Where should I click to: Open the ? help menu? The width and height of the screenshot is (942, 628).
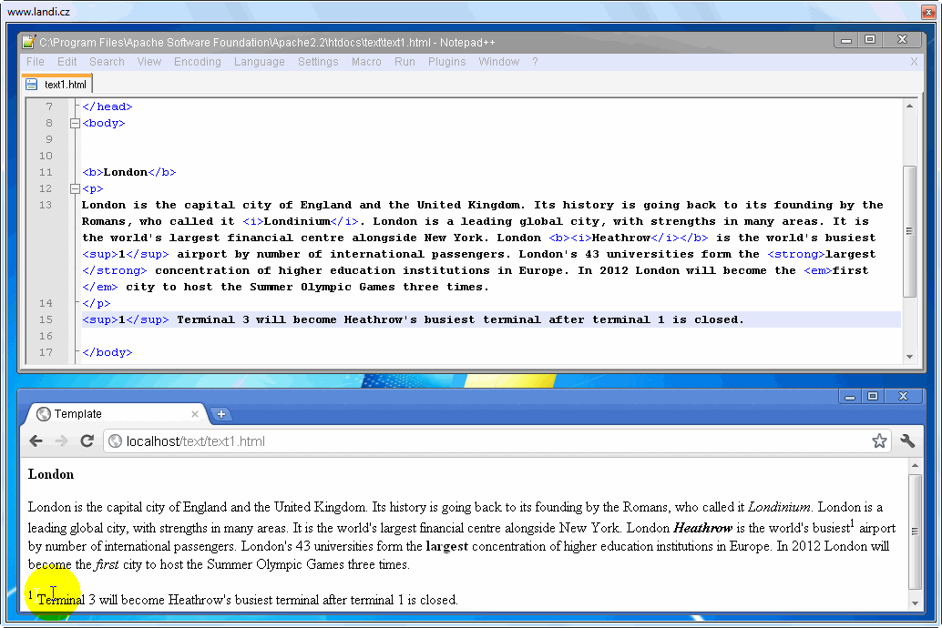(x=535, y=62)
